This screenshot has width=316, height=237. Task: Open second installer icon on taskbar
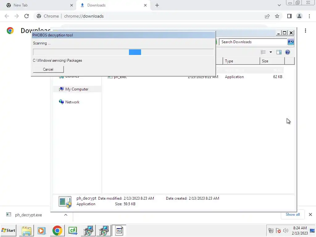[x=104, y=231]
